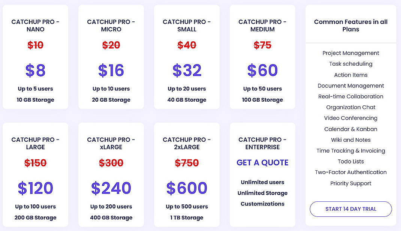Open the Project Management feature link

point(350,53)
